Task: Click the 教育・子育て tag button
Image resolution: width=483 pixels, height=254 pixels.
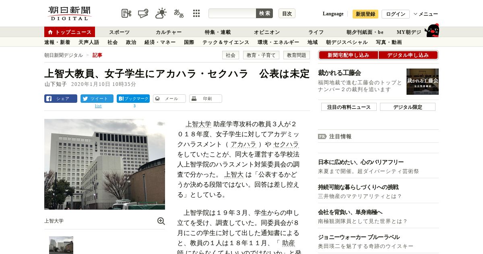Action: pos(261,55)
